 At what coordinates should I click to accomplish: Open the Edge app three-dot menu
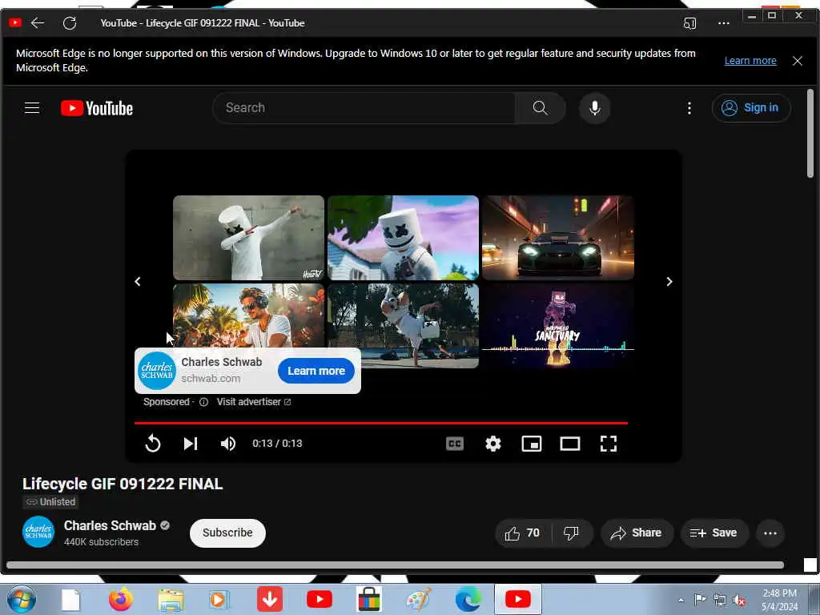click(x=723, y=23)
